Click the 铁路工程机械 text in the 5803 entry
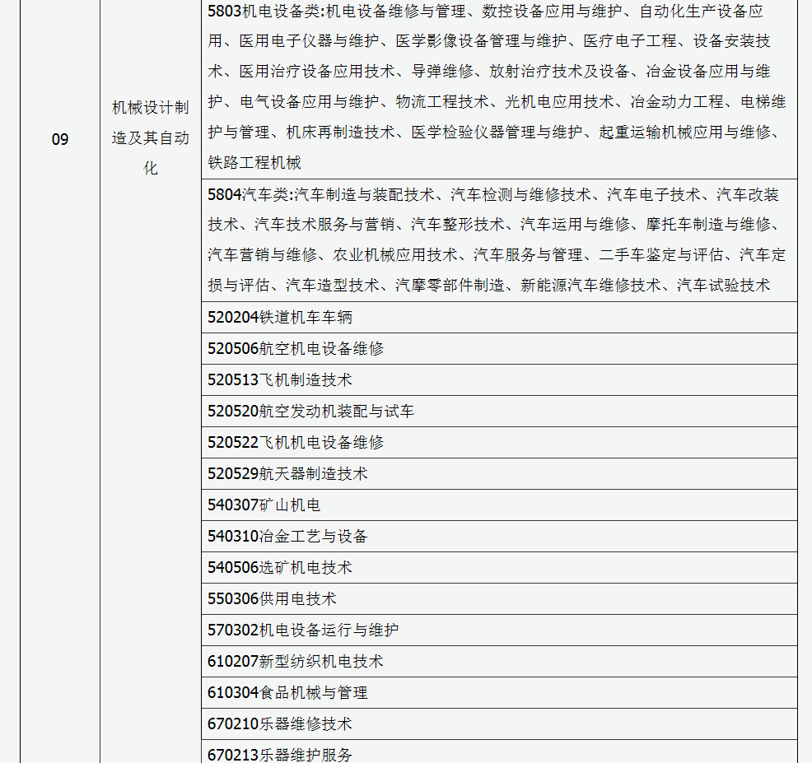The width and height of the screenshot is (812, 763). pyautogui.click(x=254, y=163)
